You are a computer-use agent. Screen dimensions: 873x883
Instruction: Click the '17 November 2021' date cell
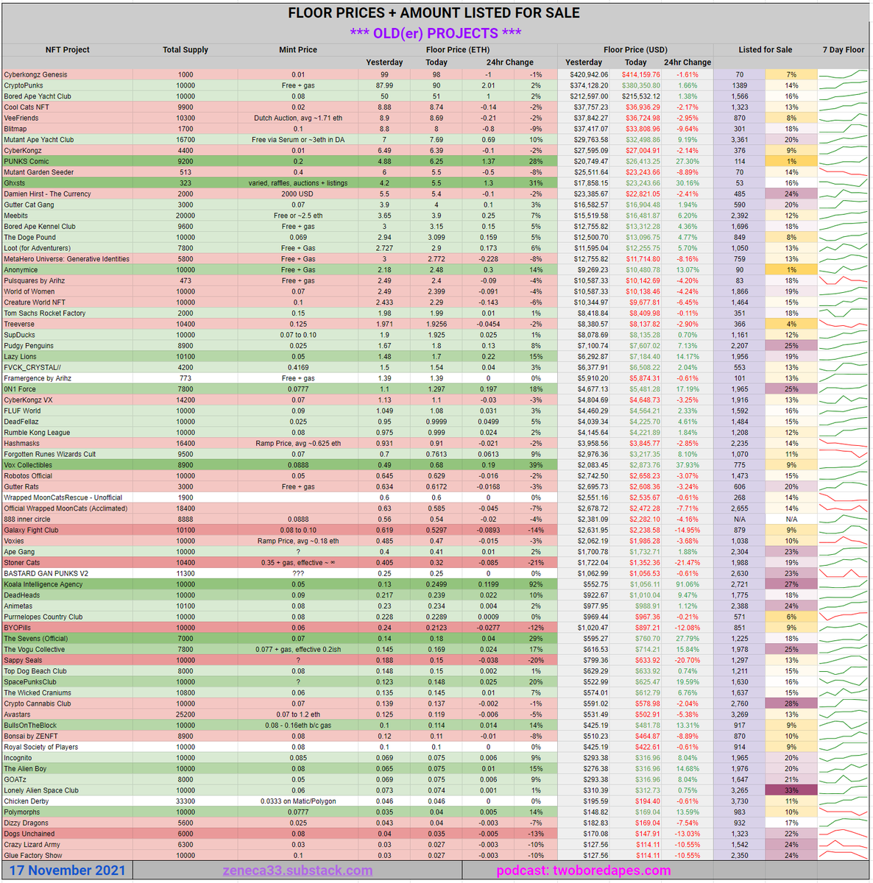(67, 870)
